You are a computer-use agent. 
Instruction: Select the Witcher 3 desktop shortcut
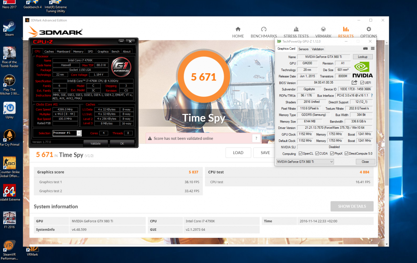9,85
